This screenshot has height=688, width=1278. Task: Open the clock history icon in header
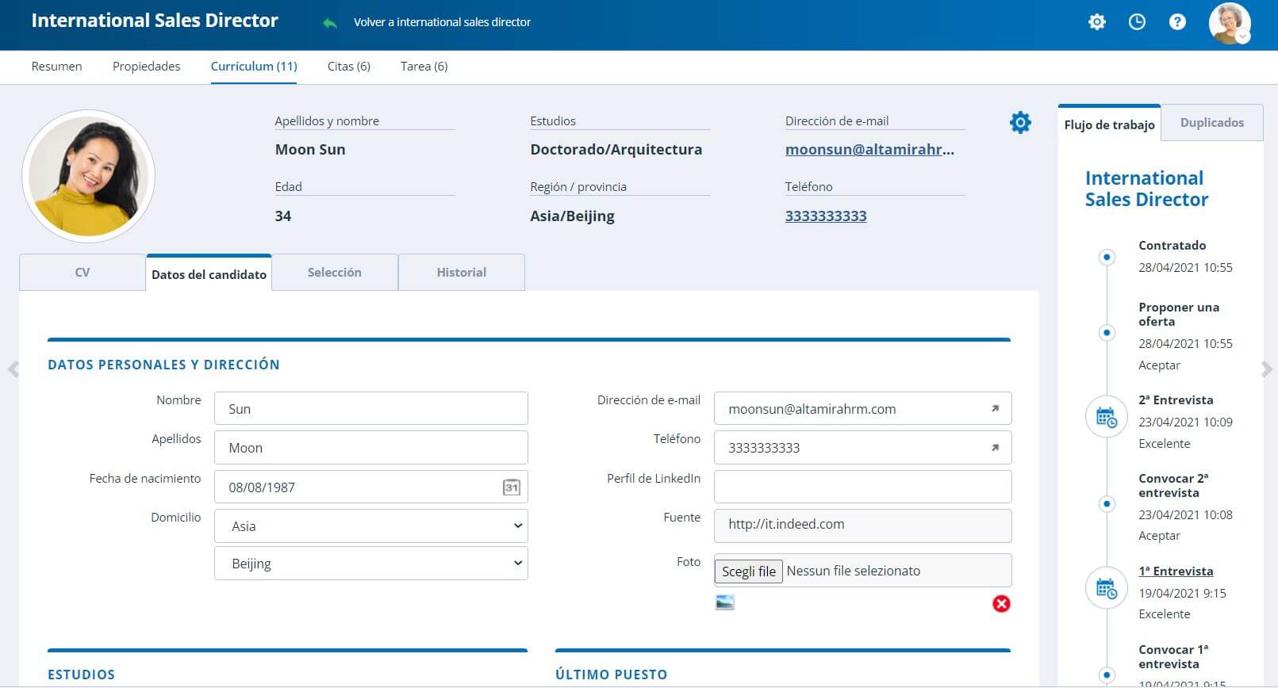click(1137, 22)
